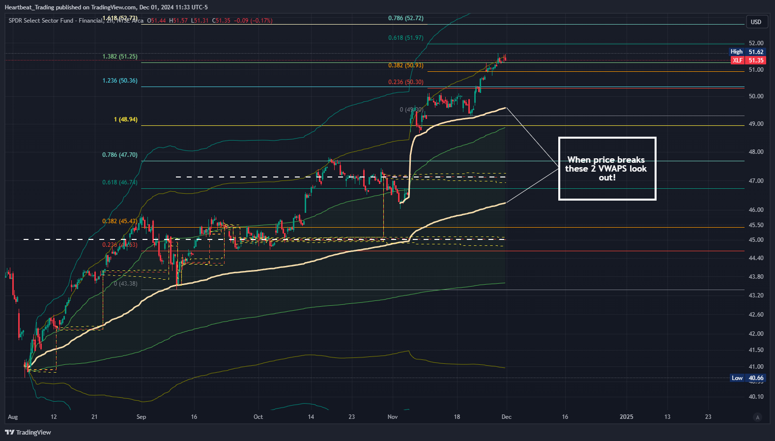Click the Fib label 0.382 (45.43)
The image size is (775, 441).
(x=120, y=221)
